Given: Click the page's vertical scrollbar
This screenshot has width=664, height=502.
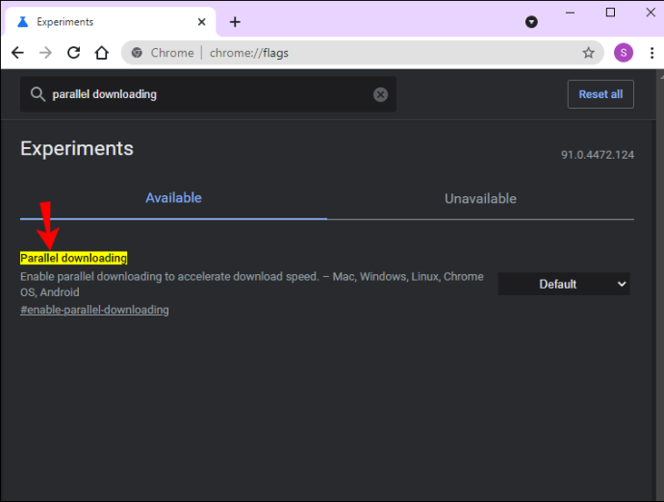Looking at the screenshot, I should point(659,286).
